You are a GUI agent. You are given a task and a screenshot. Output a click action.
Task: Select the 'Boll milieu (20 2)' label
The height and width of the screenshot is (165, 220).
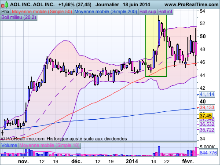pyautogui.click(x=19, y=17)
